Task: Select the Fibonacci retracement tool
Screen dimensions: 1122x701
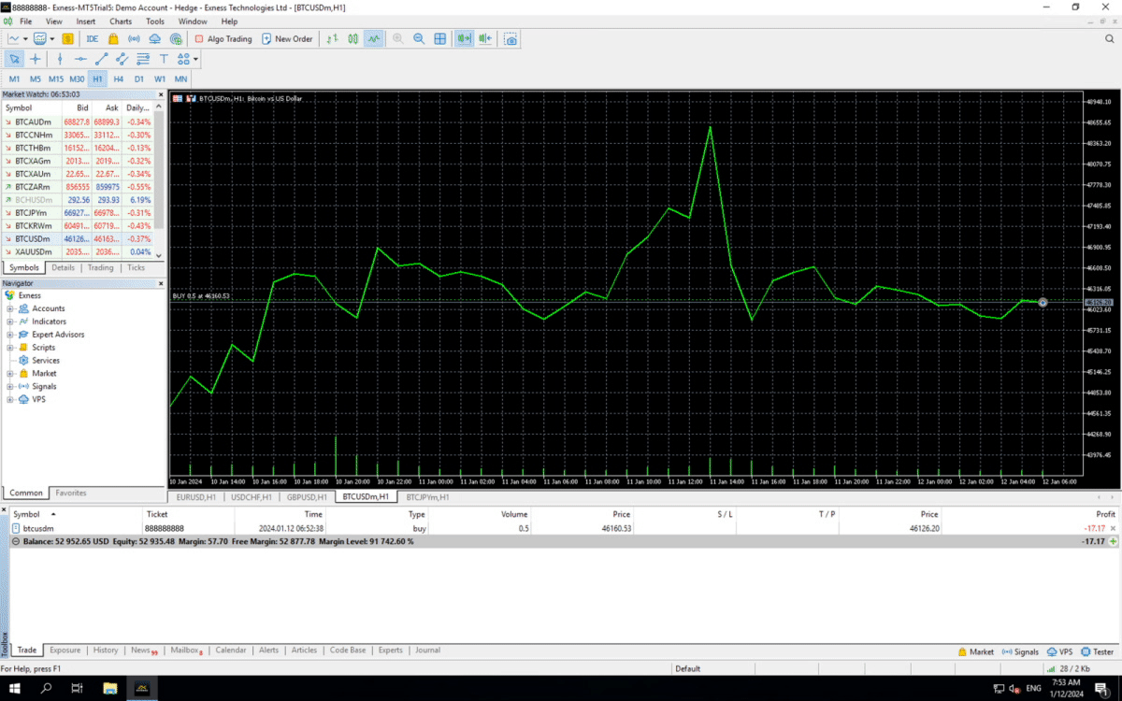Action: [143, 59]
